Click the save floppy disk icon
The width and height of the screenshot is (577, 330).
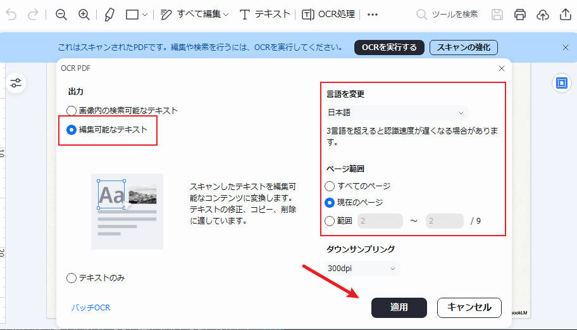(x=497, y=15)
